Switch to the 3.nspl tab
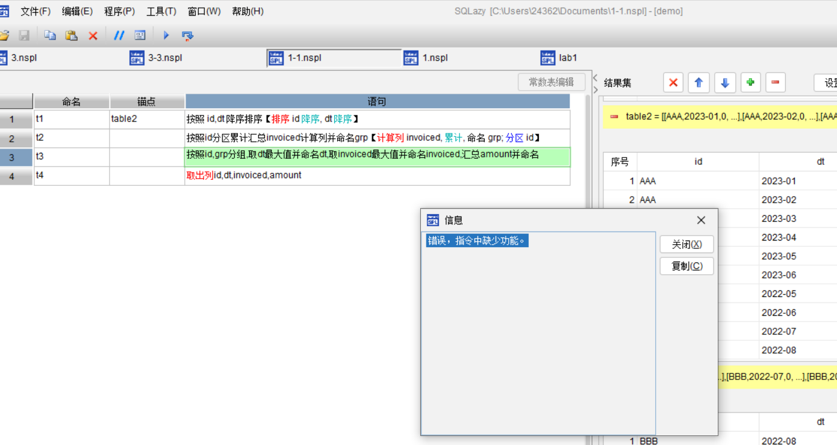This screenshot has width=837, height=445. pos(24,58)
